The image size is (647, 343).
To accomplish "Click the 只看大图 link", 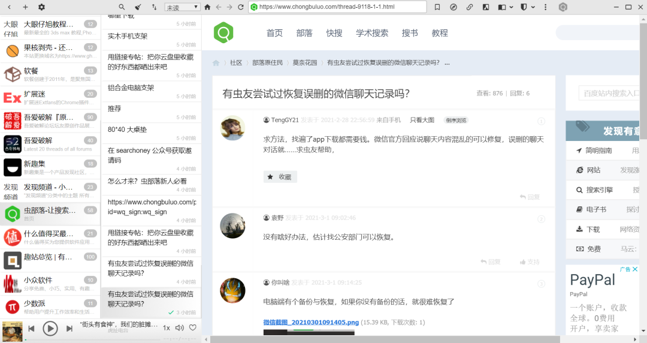I will tap(422, 120).
